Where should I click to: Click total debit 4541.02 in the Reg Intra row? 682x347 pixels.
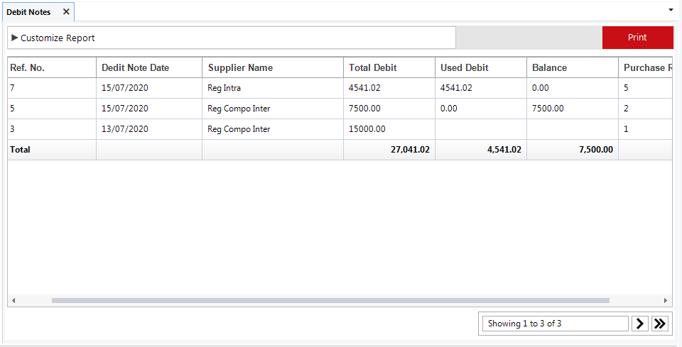coord(364,88)
